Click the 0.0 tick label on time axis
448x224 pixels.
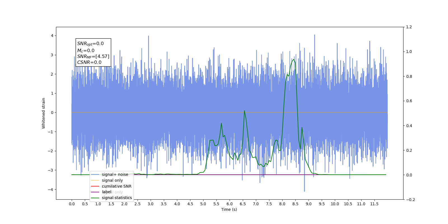(72, 204)
